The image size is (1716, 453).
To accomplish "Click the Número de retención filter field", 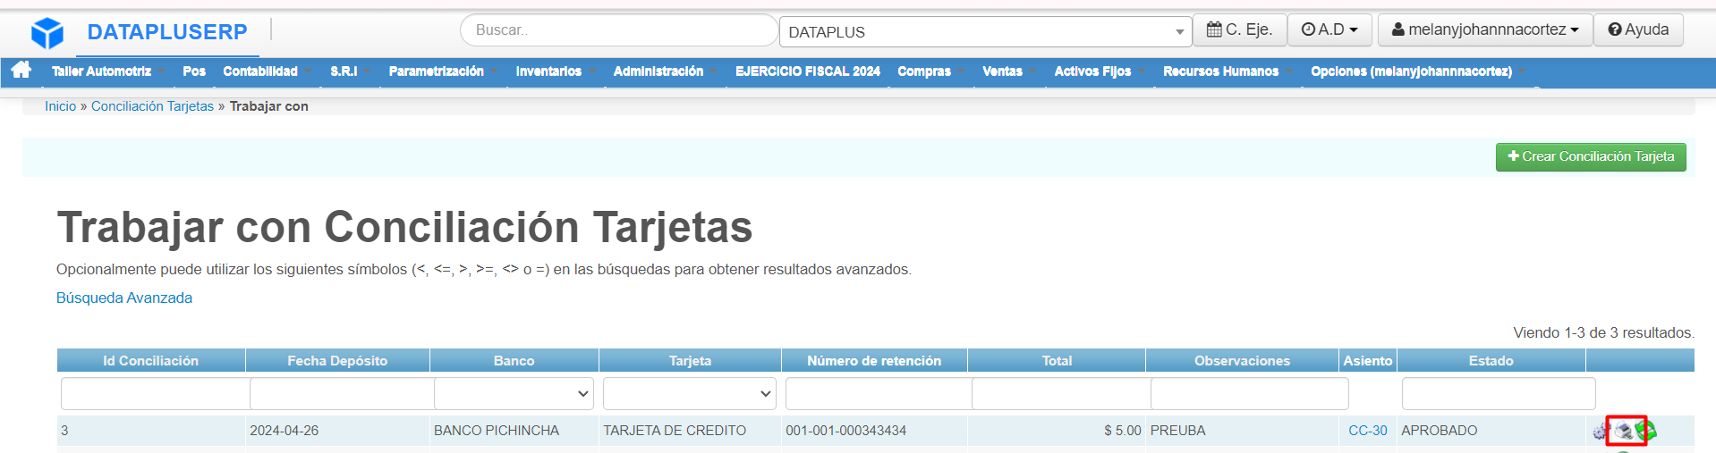I will tap(879, 393).
